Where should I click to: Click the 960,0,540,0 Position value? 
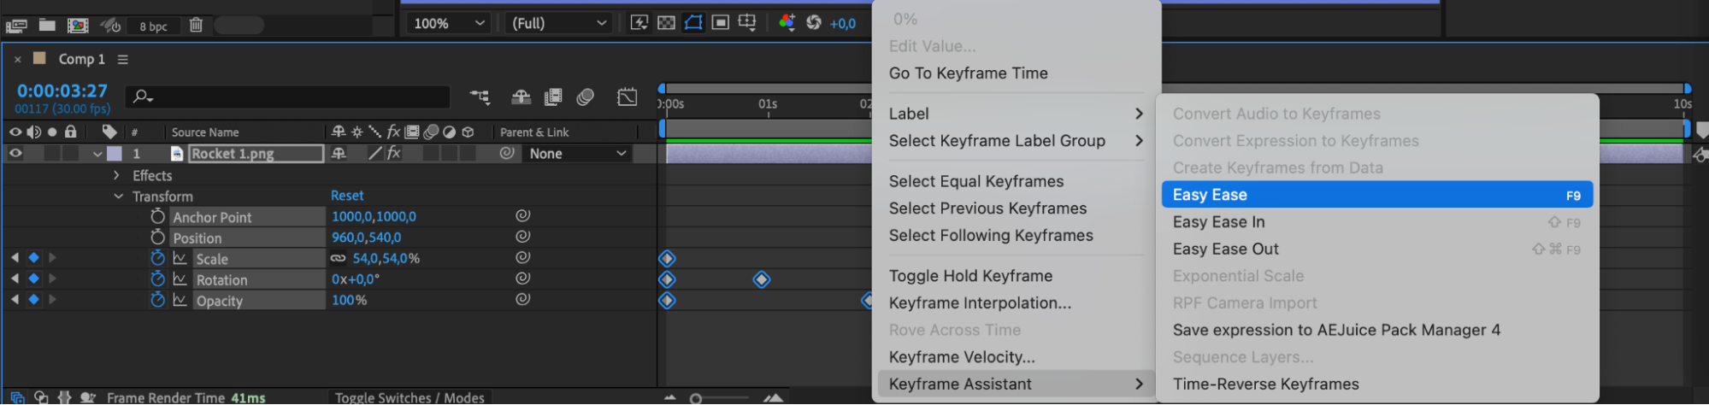pyautogui.click(x=367, y=238)
